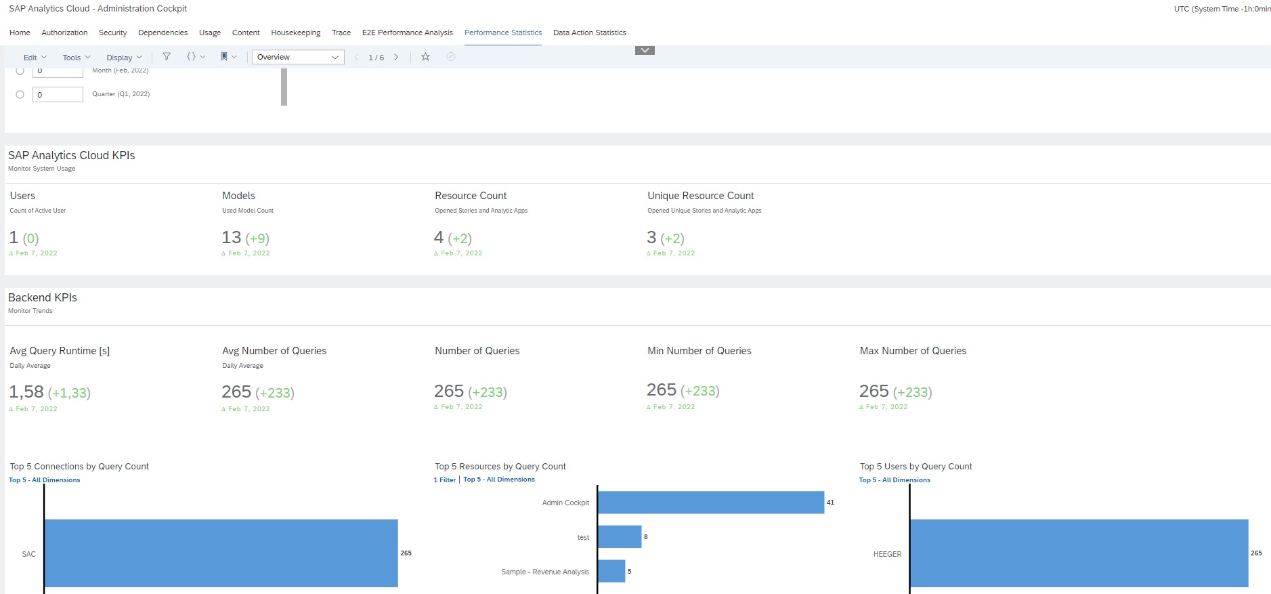Viewport: 1271px width, 594px height.
Task: Open the Tools dropdown menu
Action: [x=76, y=58]
